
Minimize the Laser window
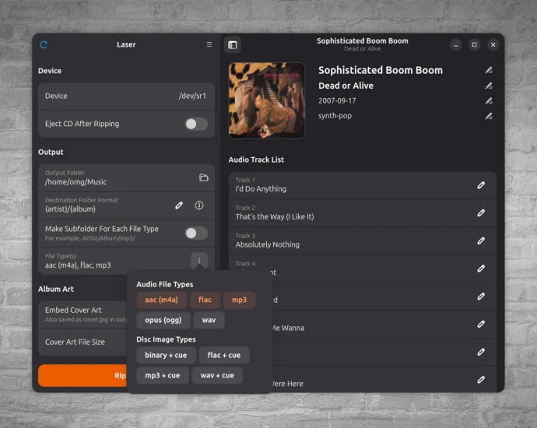coord(455,45)
